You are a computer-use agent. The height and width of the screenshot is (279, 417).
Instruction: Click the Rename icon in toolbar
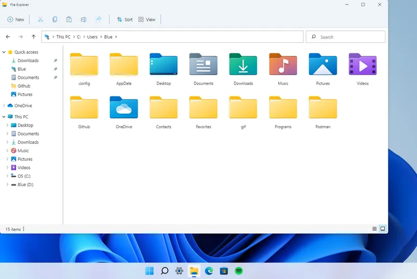(83, 19)
